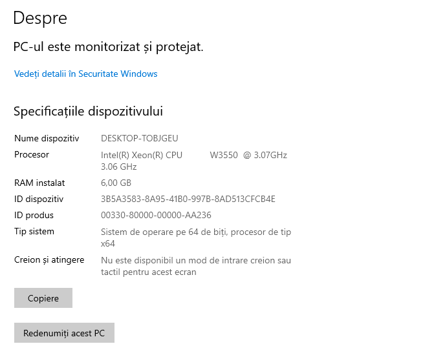The height and width of the screenshot is (355, 447).
Task: Select the product ID 00330-80000-00000-AA236
Action: click(156, 215)
